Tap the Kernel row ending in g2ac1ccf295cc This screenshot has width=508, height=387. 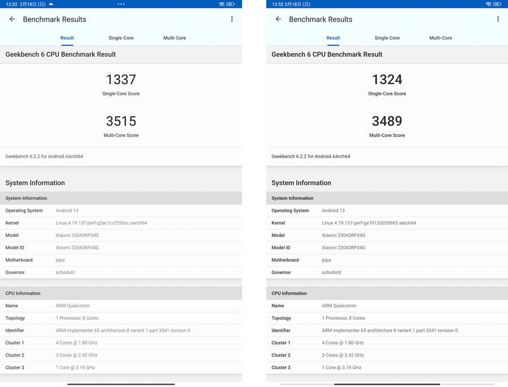[x=121, y=223]
